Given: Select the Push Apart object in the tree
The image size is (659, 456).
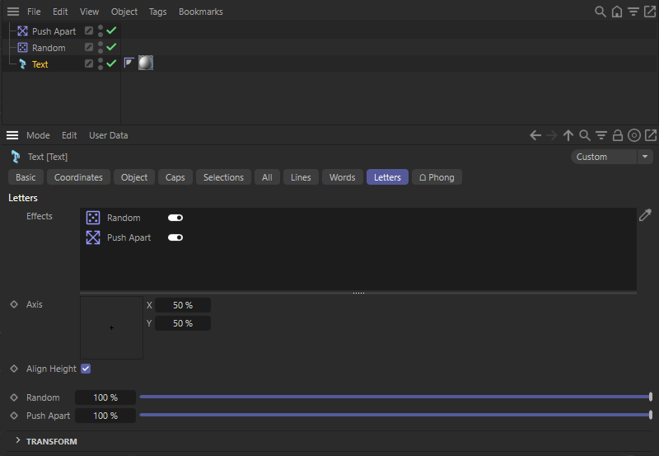Looking at the screenshot, I should [54, 31].
